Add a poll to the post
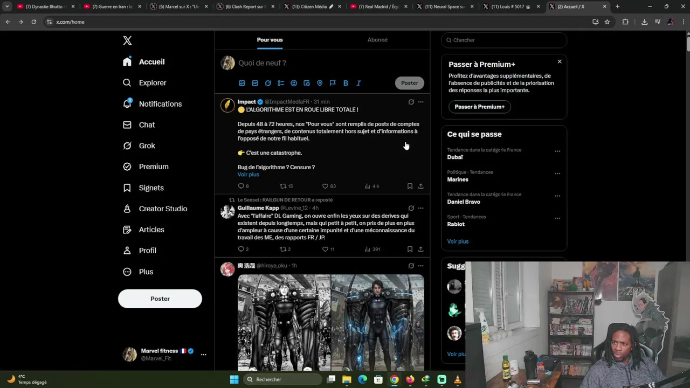 click(281, 83)
